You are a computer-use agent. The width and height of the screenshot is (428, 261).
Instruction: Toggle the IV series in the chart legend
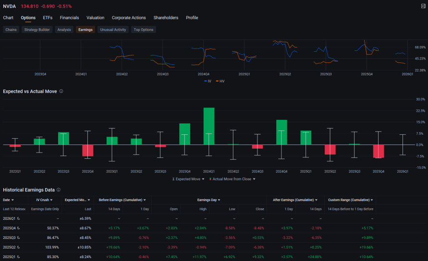pyautogui.click(x=208, y=81)
